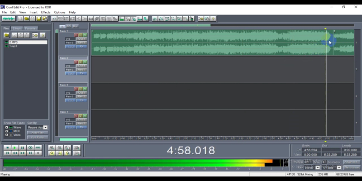Open FX for Track 1
The image size is (362, 181).
coord(82,46)
